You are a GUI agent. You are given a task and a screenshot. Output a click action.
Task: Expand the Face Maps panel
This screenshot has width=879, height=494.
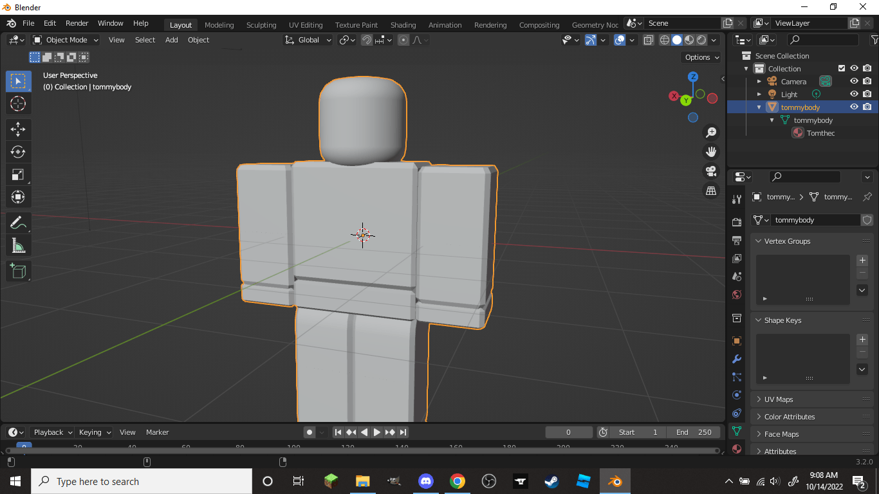pos(781,434)
